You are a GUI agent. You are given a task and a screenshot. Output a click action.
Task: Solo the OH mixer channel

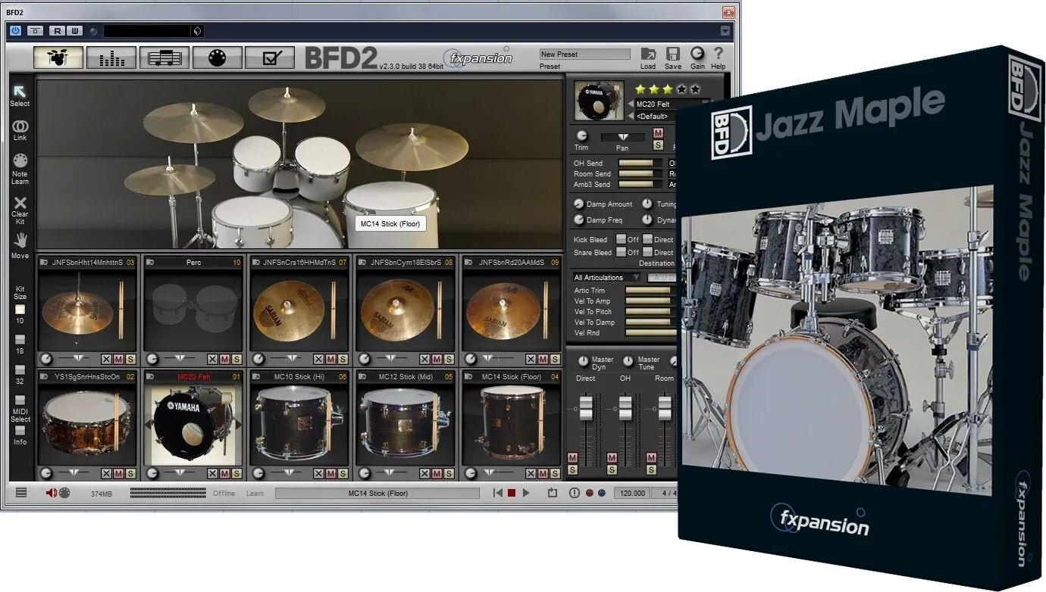pyautogui.click(x=612, y=470)
